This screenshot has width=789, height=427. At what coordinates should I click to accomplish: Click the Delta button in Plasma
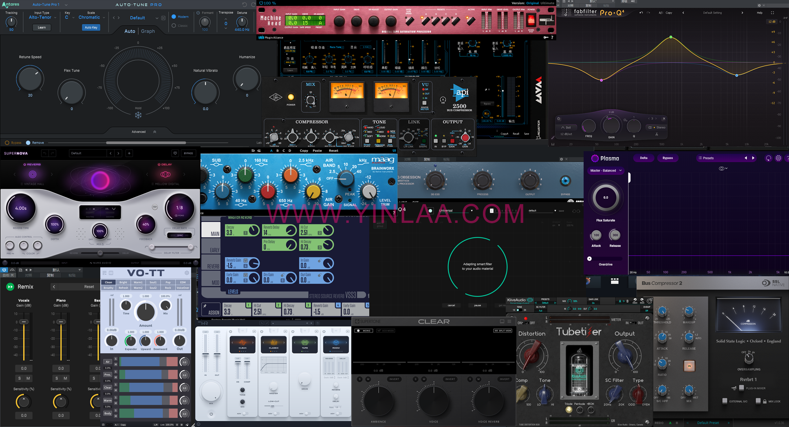pyautogui.click(x=644, y=158)
